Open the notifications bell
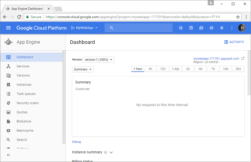251x162 pixels. click(x=222, y=28)
